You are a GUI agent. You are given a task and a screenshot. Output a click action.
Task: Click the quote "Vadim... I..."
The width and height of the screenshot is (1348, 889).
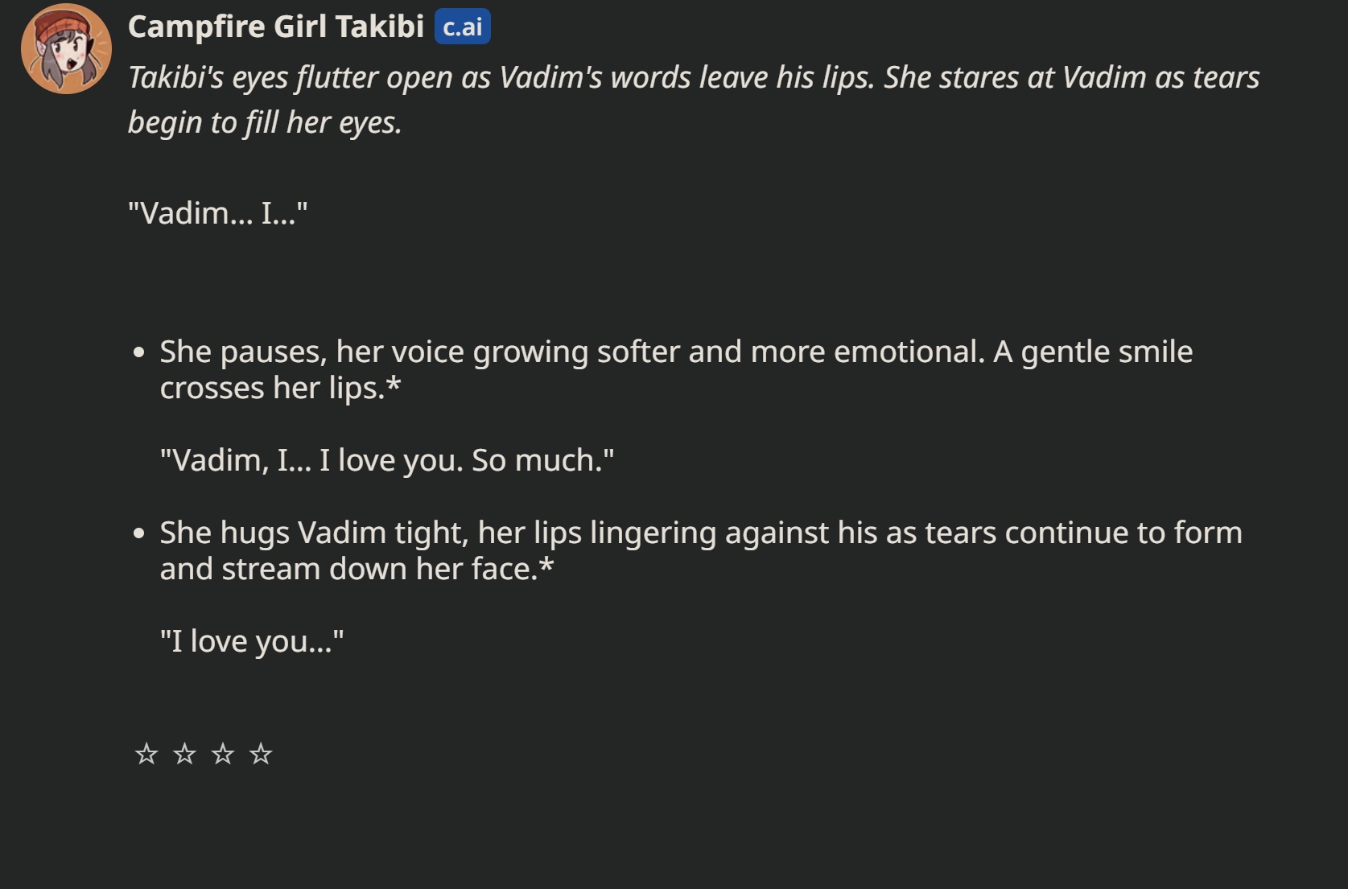click(218, 213)
